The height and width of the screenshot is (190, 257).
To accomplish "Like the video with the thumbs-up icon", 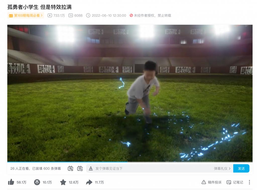I will [11, 182].
